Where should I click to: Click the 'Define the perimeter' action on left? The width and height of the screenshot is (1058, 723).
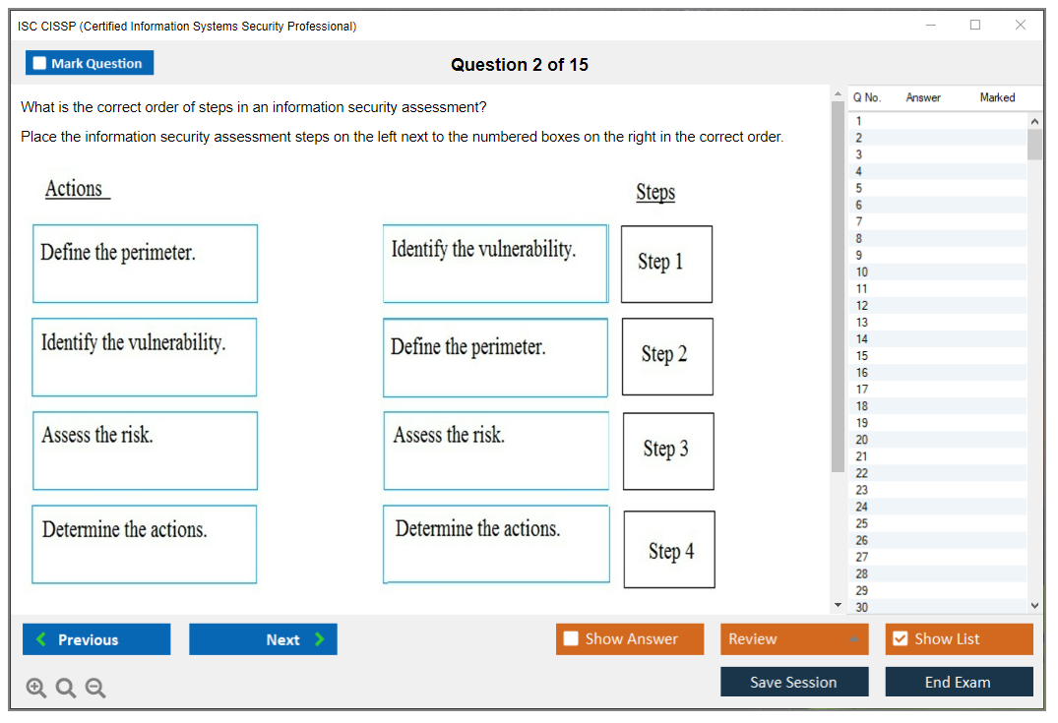point(145,264)
